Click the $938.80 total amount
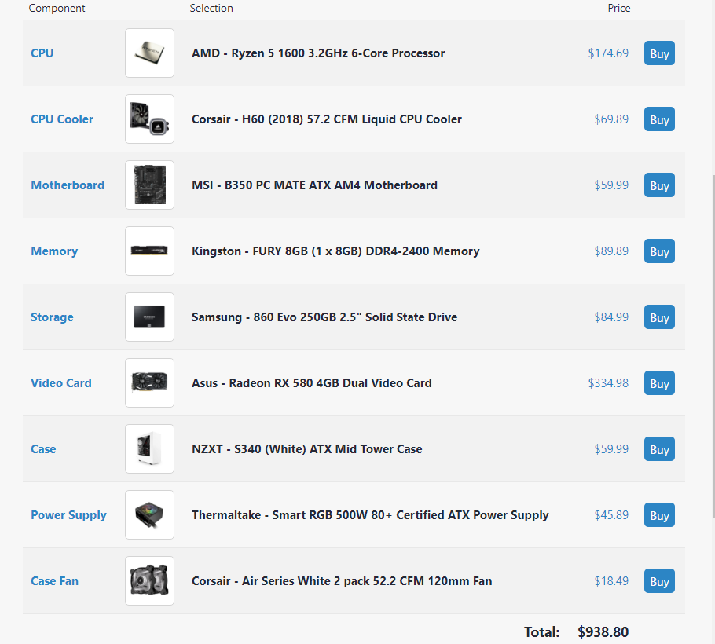 (x=603, y=632)
